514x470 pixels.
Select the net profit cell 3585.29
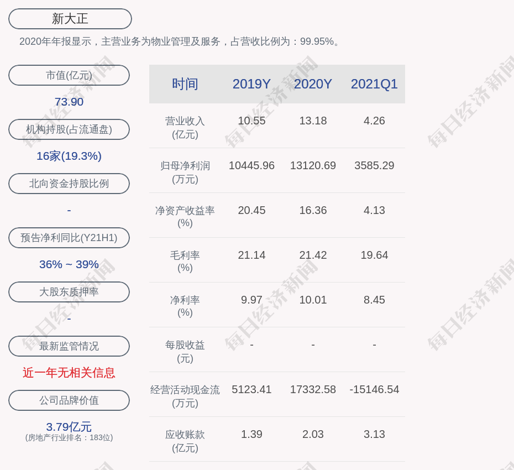pyautogui.click(x=374, y=166)
